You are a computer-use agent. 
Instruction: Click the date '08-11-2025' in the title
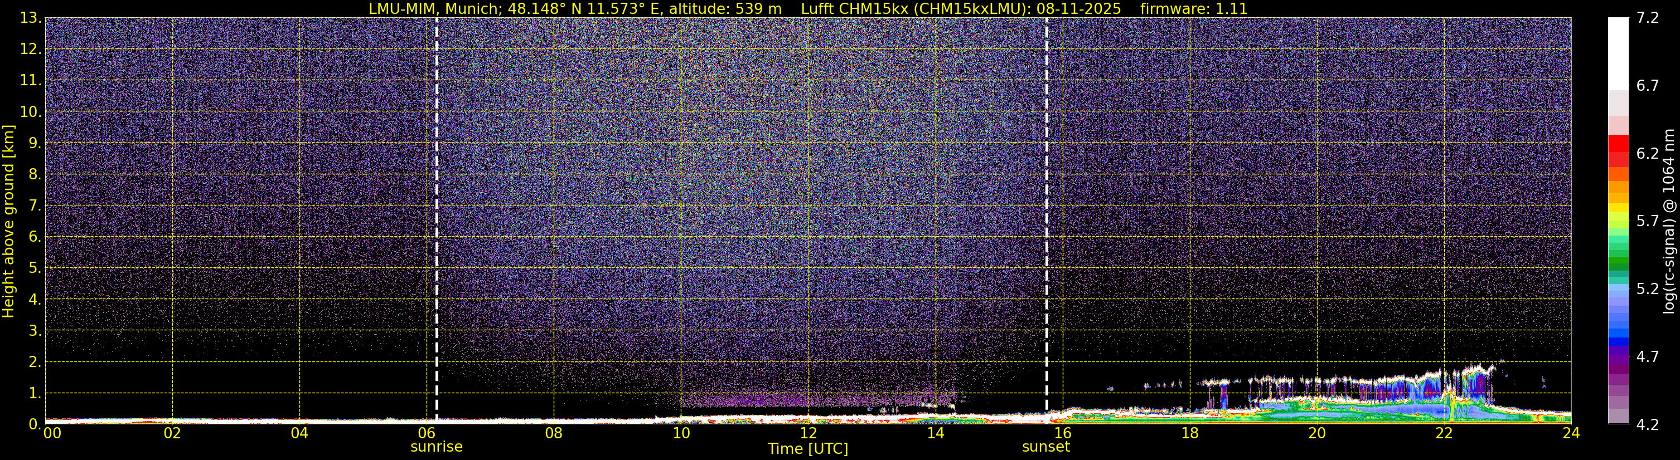coord(1079,9)
